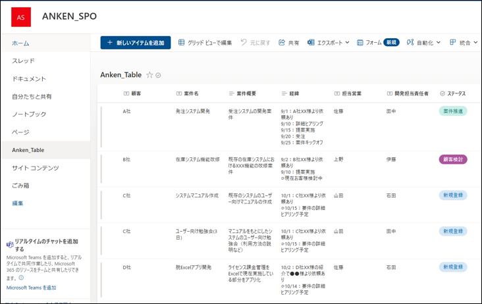Click the info icon in Teams promo

click(22, 278)
